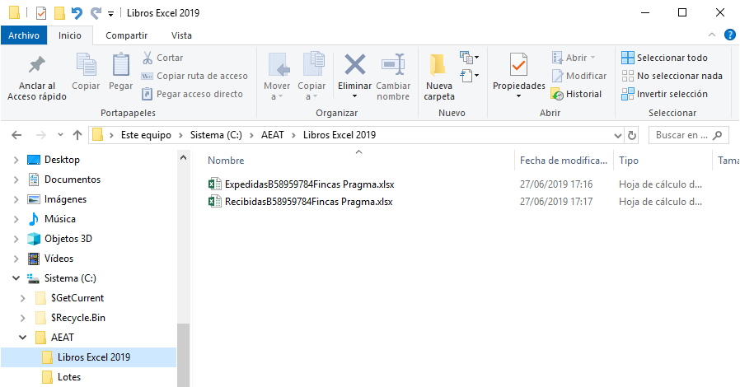Go back with the back arrow
Viewport: 740px width, 387px height.
16,135
